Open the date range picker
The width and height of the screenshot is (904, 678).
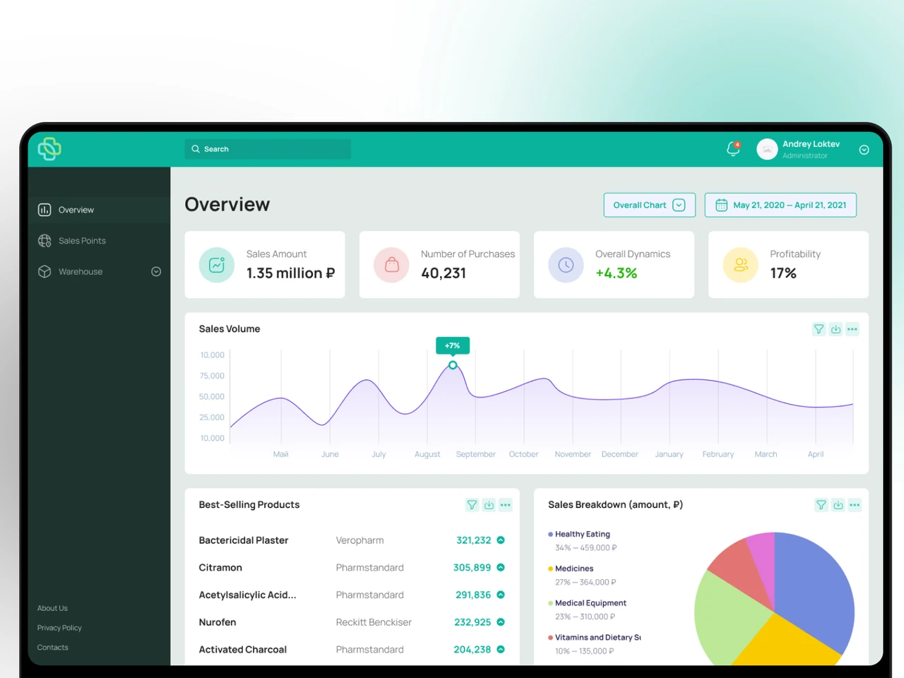(780, 205)
